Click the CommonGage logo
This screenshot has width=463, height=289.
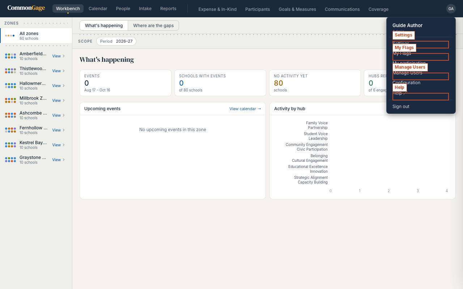[x=26, y=8]
